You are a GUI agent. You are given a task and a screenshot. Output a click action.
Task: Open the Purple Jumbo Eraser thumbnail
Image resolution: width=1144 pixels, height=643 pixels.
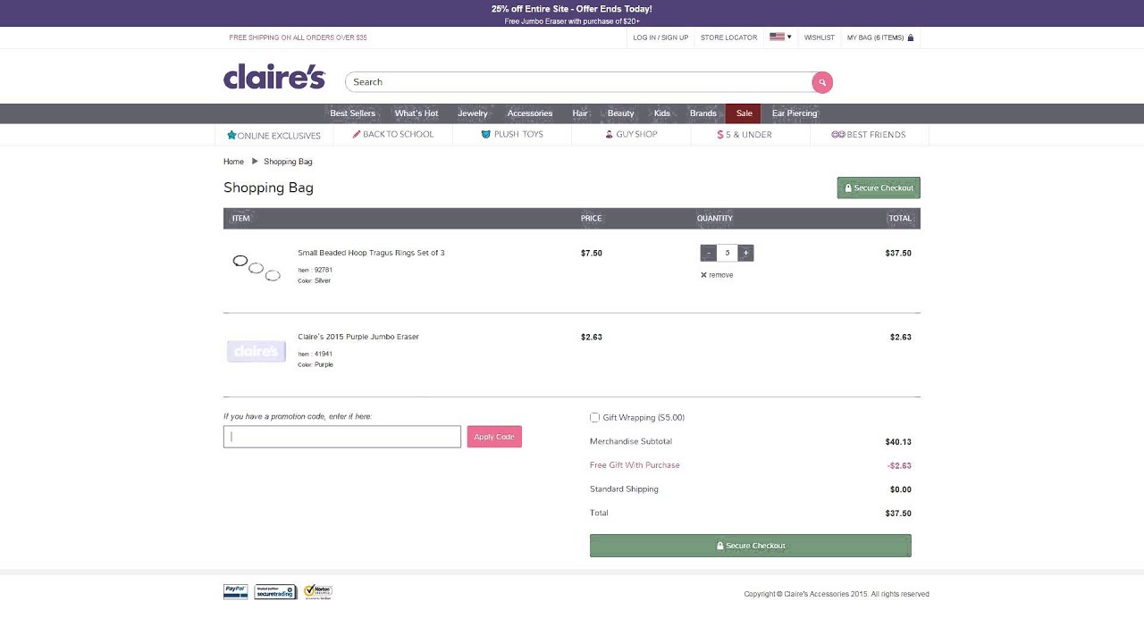click(x=256, y=352)
